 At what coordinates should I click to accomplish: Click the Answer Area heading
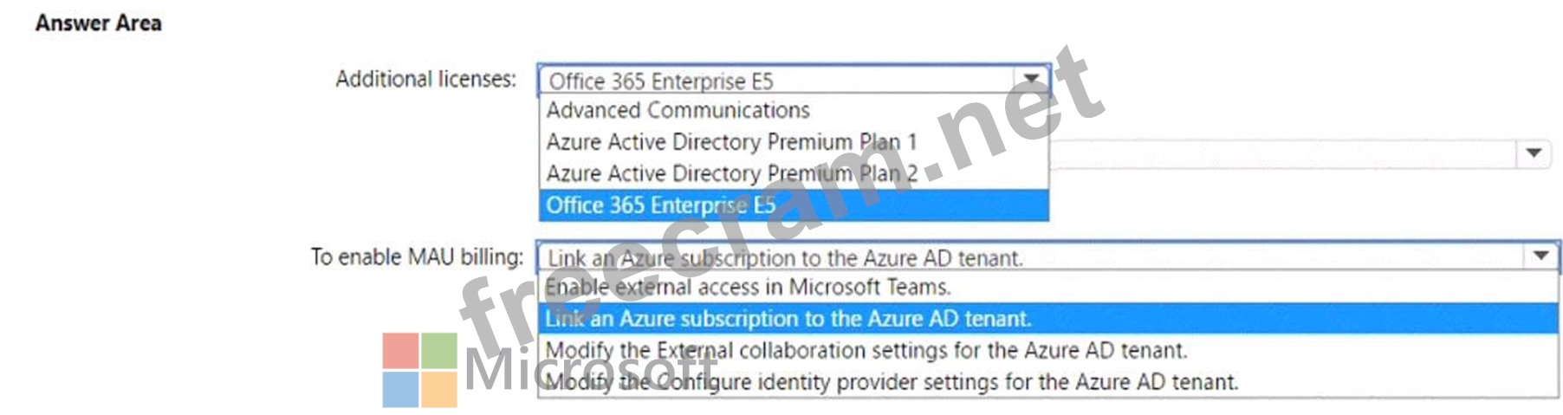point(98,23)
